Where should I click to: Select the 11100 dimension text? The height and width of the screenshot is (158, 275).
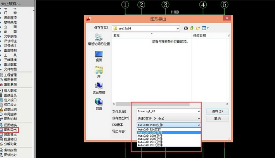pos(175,12)
